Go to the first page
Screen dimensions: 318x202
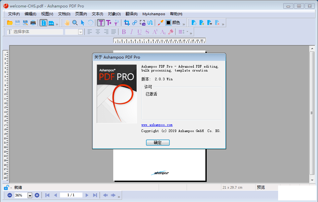point(47,195)
